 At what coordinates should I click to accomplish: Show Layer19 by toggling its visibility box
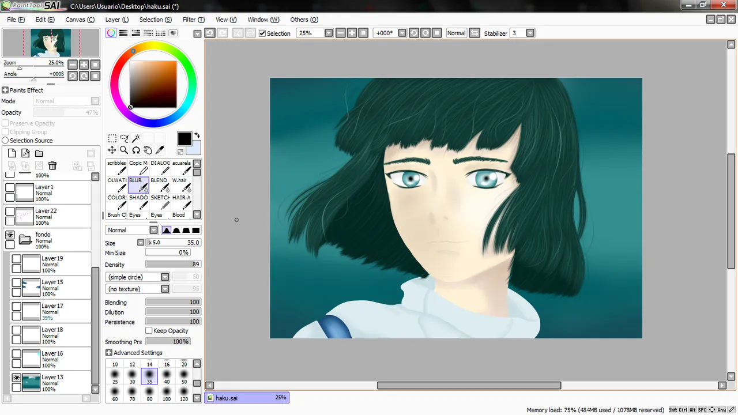pos(17,259)
